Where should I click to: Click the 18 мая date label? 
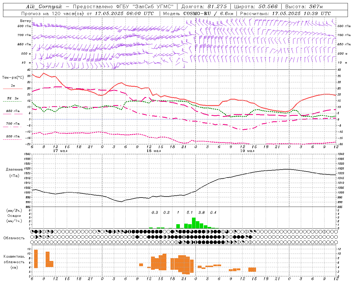click(x=154, y=151)
